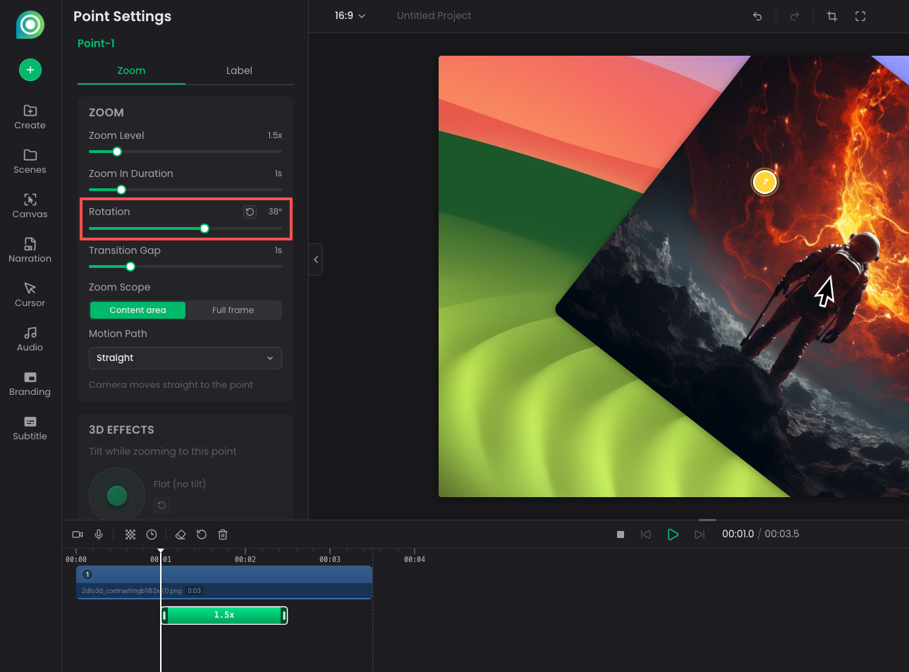The image size is (909, 672).
Task: Skip to the next point
Action: pyautogui.click(x=700, y=534)
